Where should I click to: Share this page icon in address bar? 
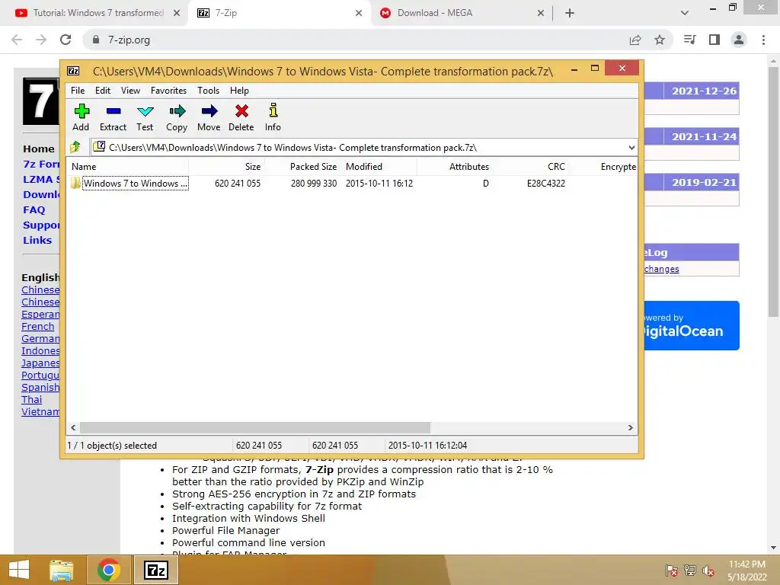(x=635, y=40)
